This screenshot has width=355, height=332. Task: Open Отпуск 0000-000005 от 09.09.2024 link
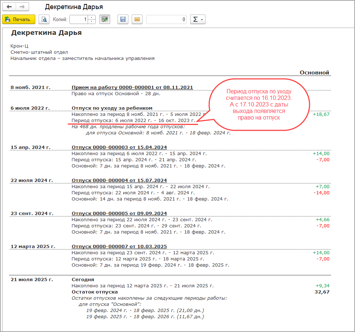point(119,213)
